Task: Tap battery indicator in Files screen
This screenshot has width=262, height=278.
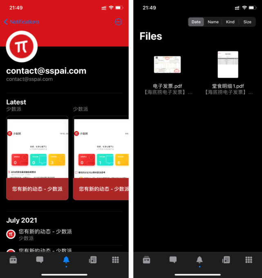Action: 253,8
